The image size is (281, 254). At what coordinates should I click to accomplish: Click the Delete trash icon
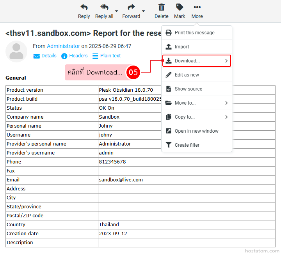[161, 7]
